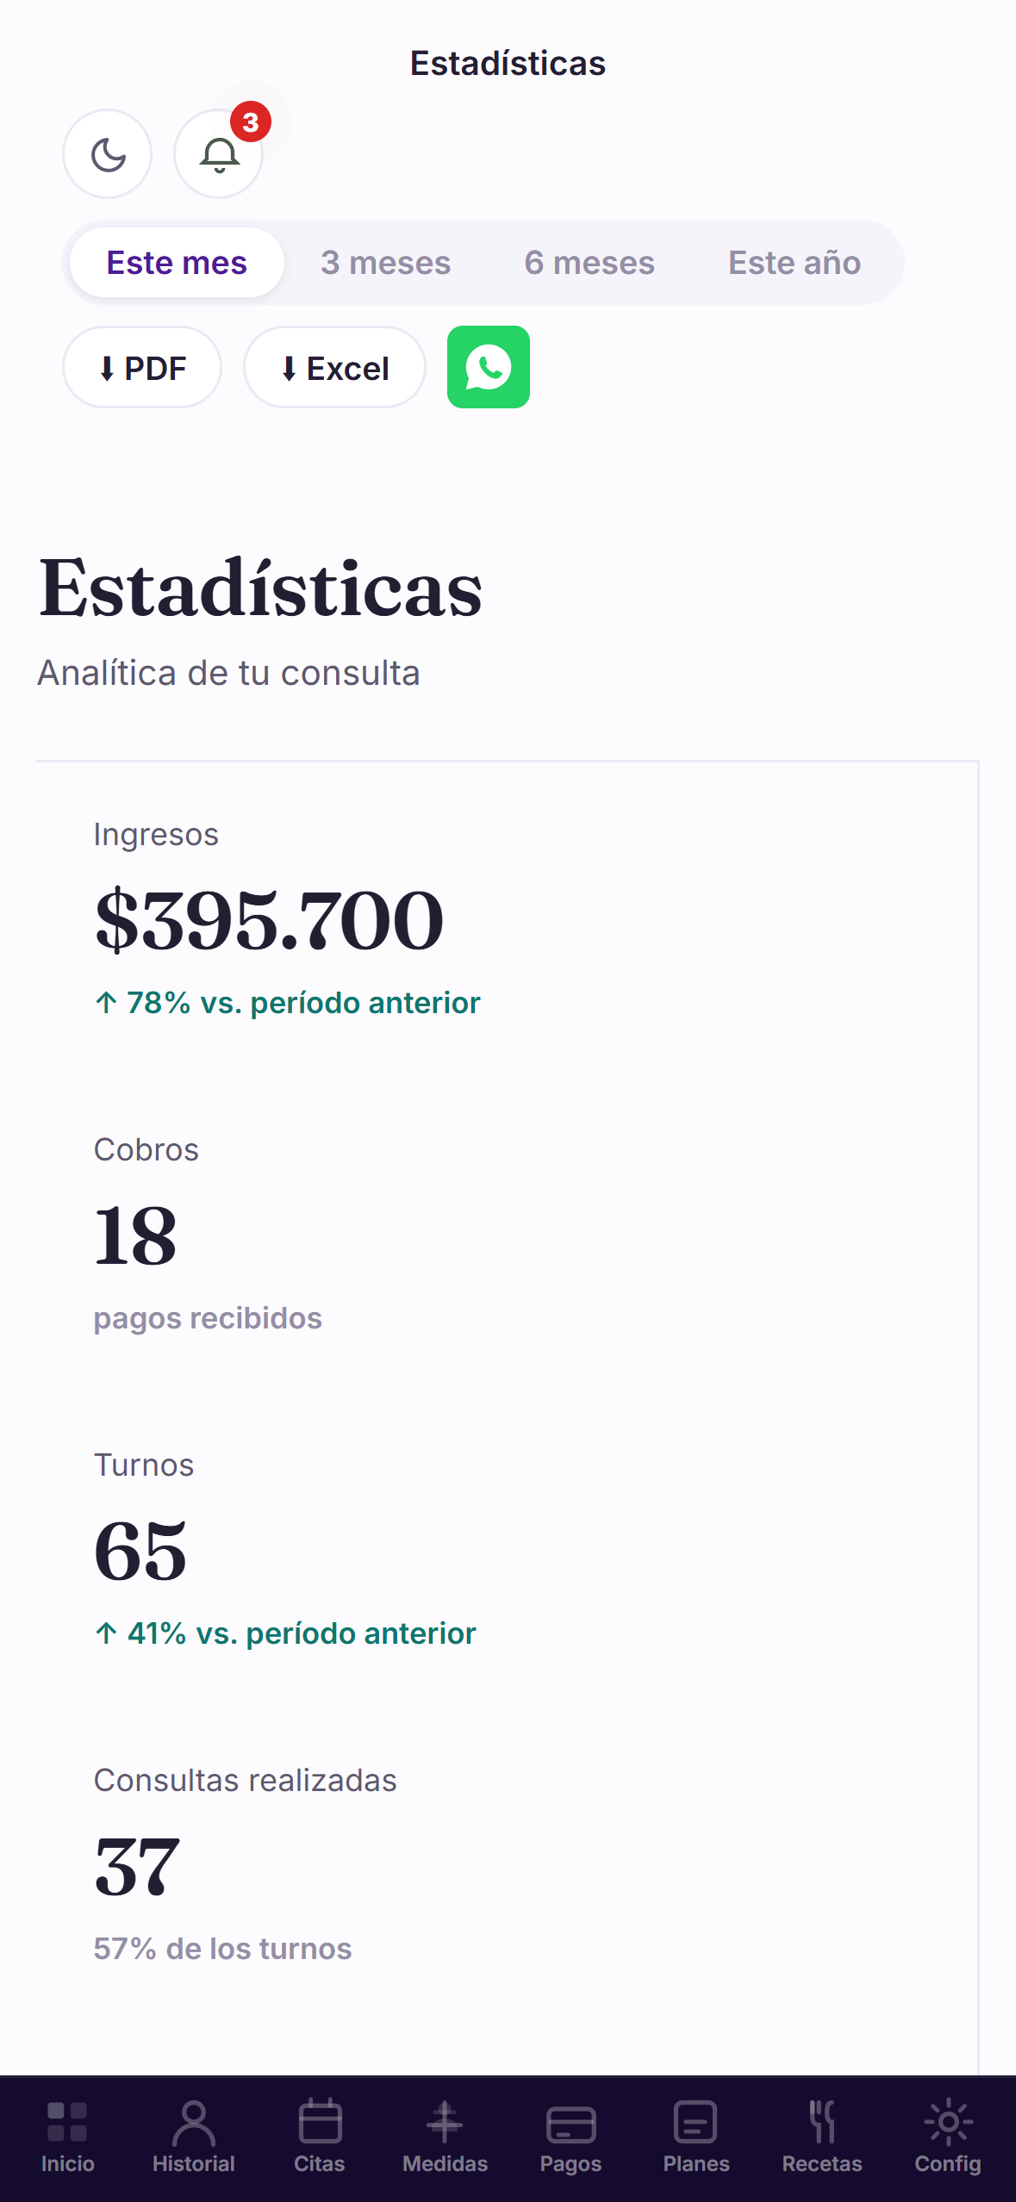Switch the period to 6 meses
Viewport: 1016px width, 2202px height.
pyautogui.click(x=589, y=263)
